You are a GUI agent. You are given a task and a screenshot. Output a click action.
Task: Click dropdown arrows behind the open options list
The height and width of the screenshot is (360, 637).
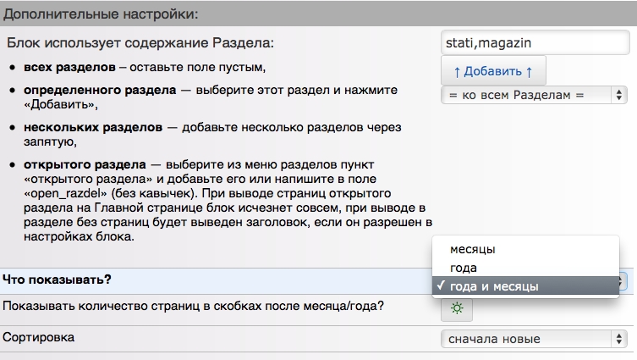point(623,280)
